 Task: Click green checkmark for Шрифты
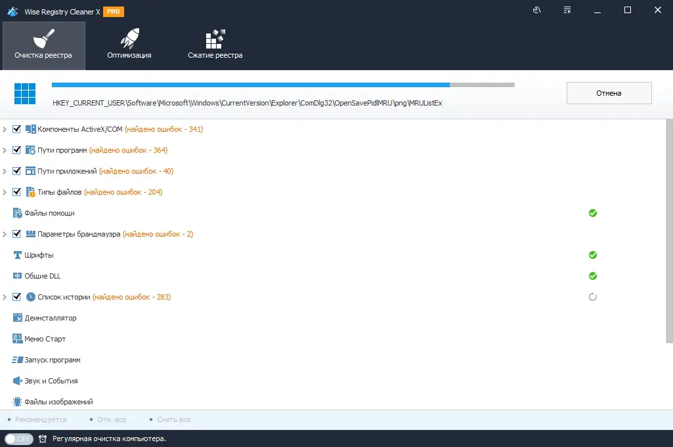coord(593,255)
